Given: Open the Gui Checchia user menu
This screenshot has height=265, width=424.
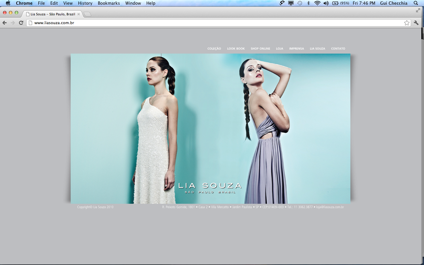Looking at the screenshot, I should click(394, 3).
